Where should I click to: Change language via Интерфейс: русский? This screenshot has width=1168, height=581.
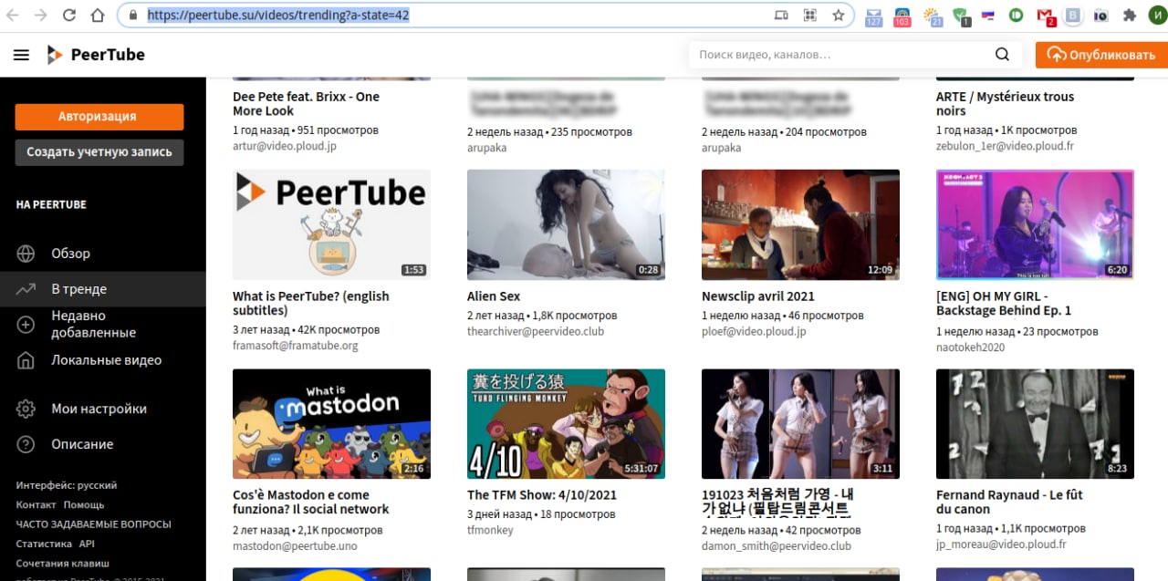[x=67, y=485]
